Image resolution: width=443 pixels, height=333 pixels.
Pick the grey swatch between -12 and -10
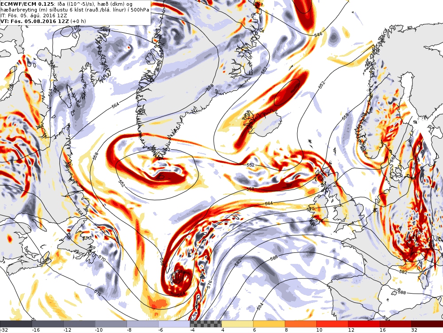coord(79,324)
